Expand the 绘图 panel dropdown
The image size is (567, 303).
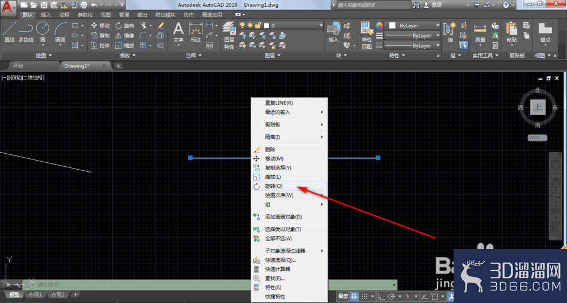pyautogui.click(x=44, y=56)
